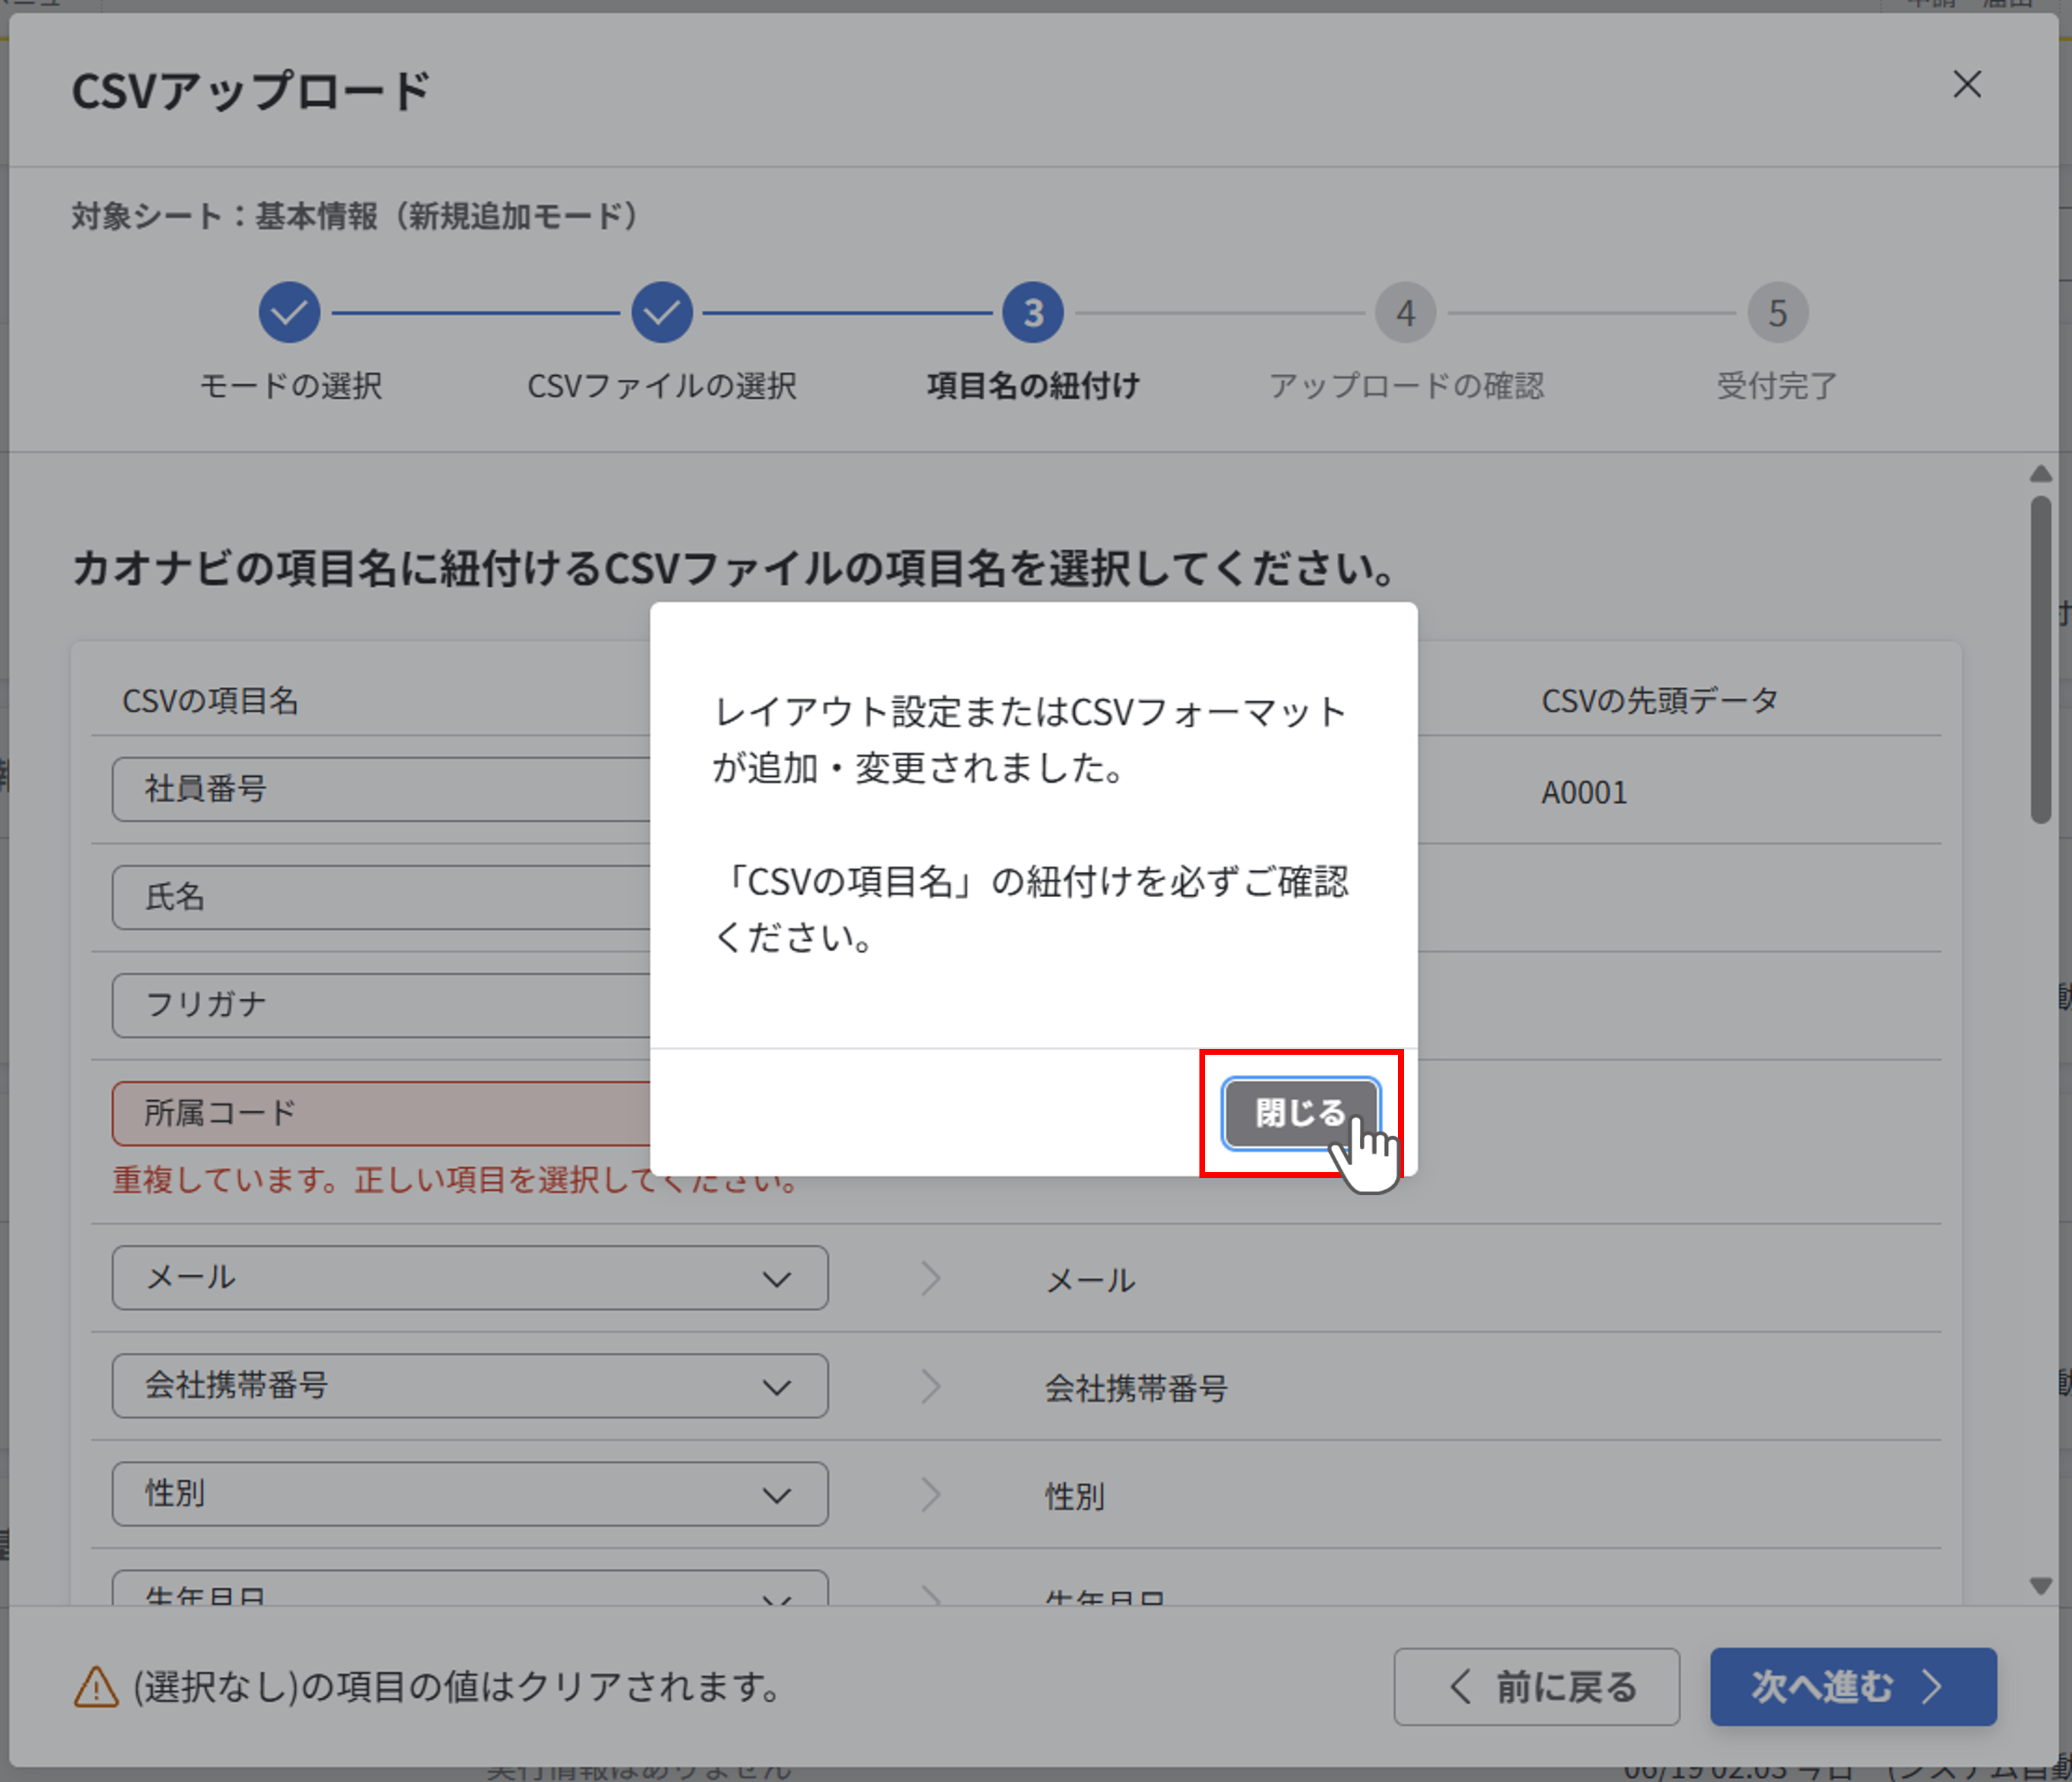2072x1782 pixels.
Task: Click step 2 checkmark for CSVファイルの選択
Action: [661, 313]
